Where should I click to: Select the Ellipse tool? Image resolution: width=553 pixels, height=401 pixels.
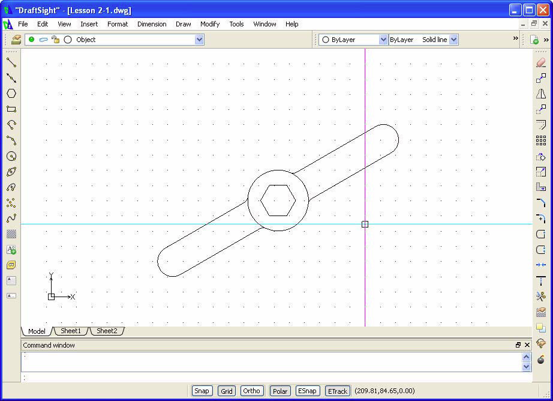pyautogui.click(x=11, y=172)
